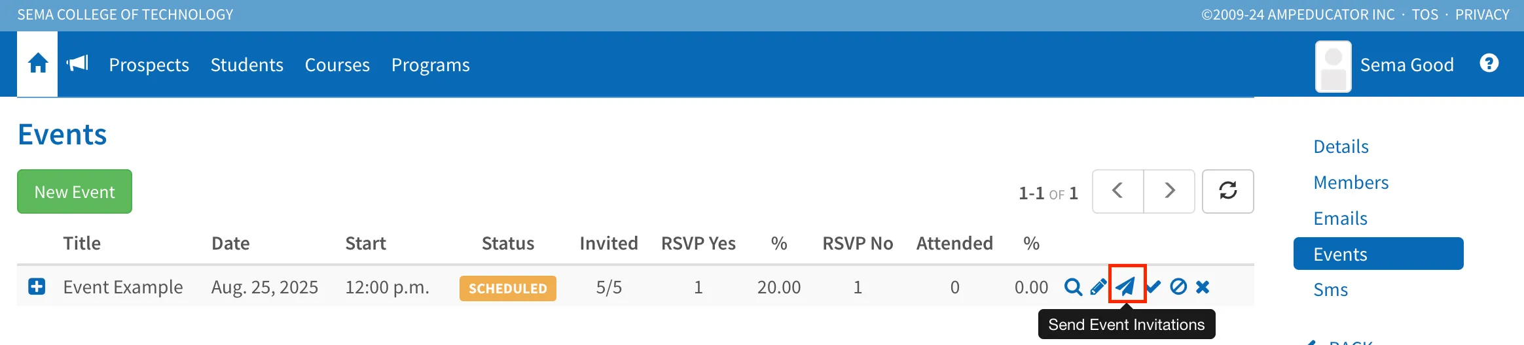Open the Members sidebar link
This screenshot has width=1524, height=345.
1351,182
